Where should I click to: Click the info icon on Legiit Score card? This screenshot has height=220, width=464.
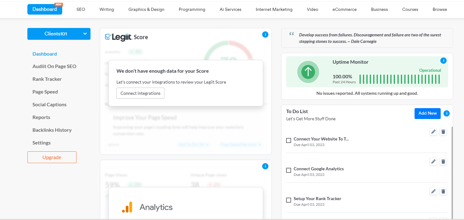[x=265, y=34]
